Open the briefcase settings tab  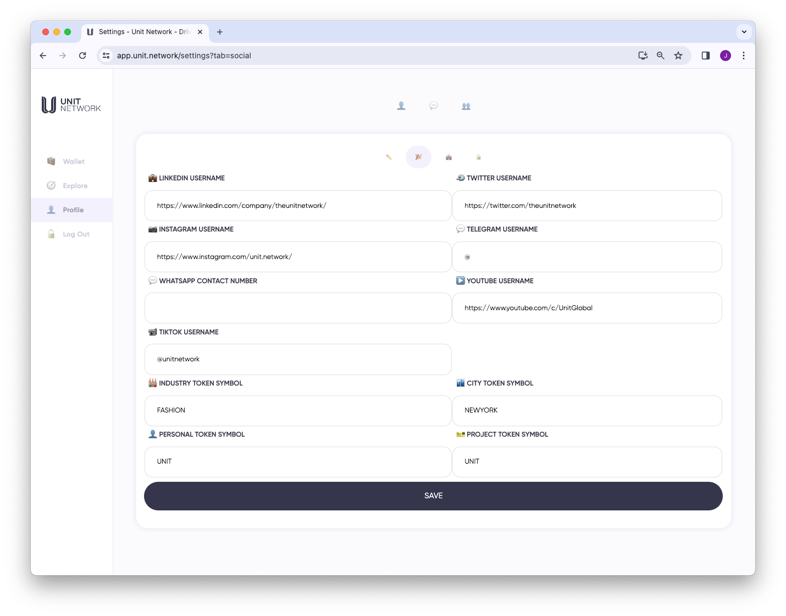click(x=449, y=157)
